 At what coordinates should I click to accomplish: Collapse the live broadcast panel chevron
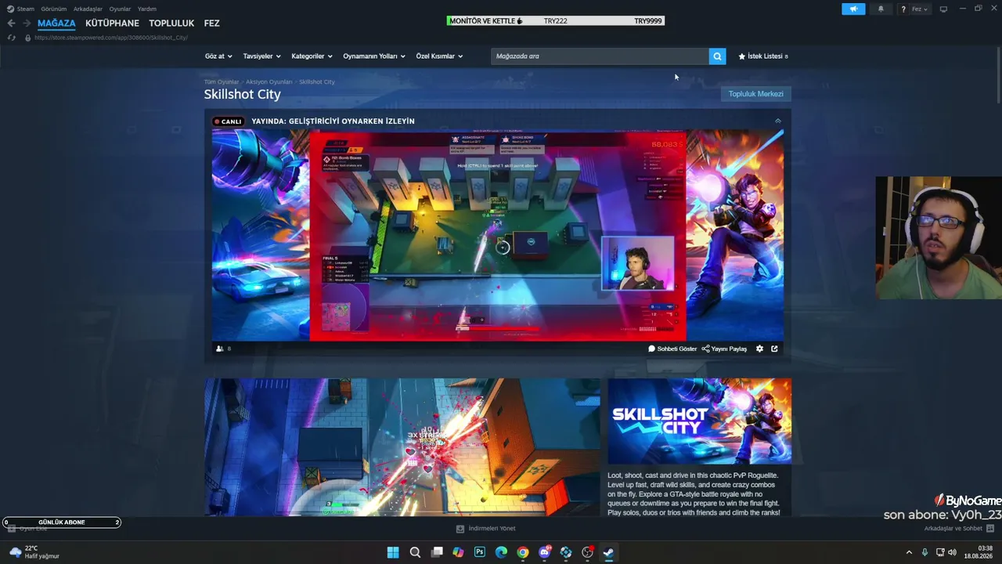click(777, 121)
